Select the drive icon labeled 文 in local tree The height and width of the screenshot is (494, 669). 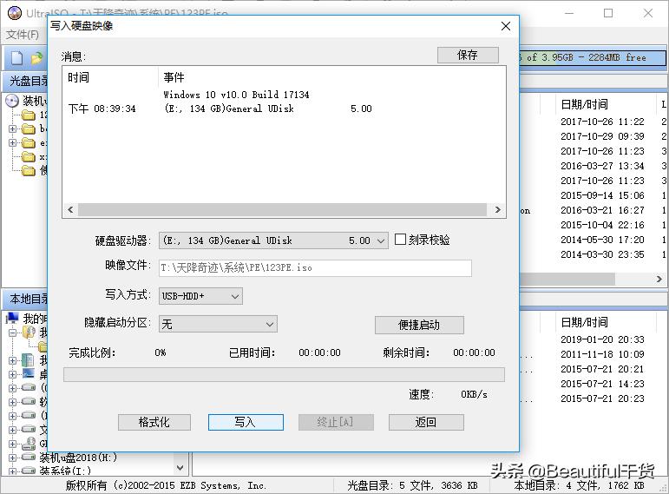tap(29, 430)
